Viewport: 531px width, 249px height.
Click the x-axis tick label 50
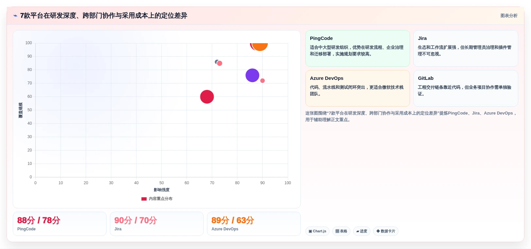point(162,183)
